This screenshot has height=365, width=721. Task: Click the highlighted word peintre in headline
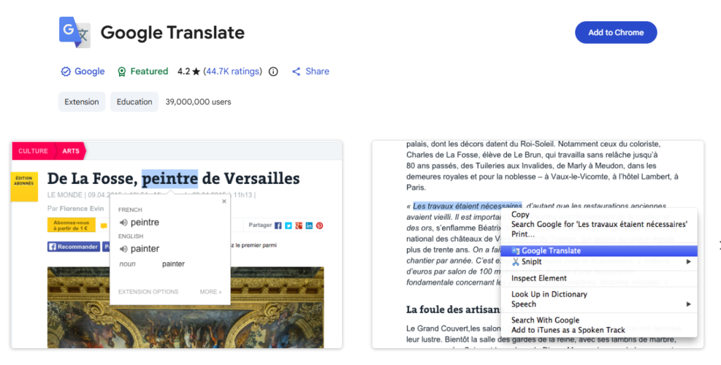click(170, 178)
